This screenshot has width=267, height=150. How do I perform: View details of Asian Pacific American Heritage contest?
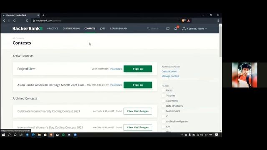click(x=116, y=85)
